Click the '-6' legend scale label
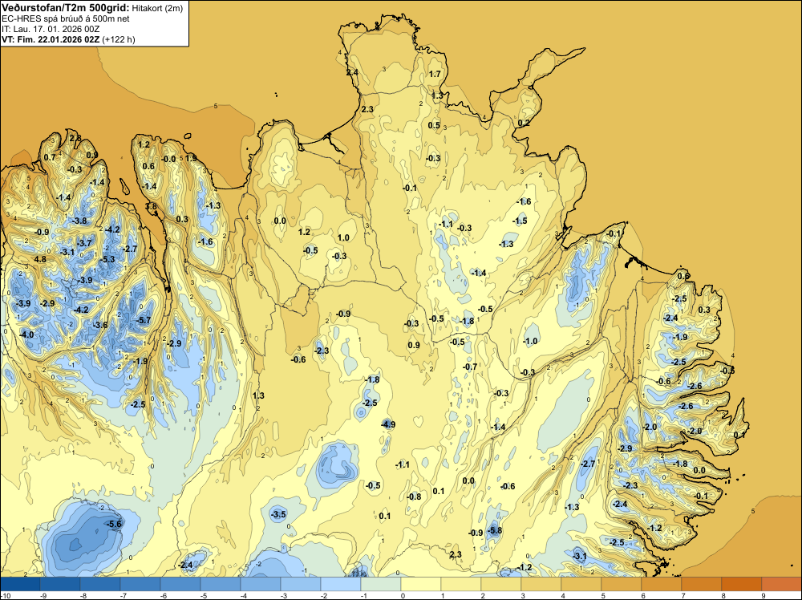This screenshot has width=802, height=600. click(164, 595)
